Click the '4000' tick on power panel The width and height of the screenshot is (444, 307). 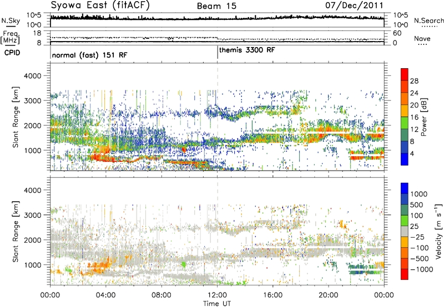click(33, 76)
